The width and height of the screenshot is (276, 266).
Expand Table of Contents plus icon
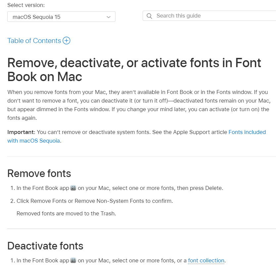click(x=67, y=41)
